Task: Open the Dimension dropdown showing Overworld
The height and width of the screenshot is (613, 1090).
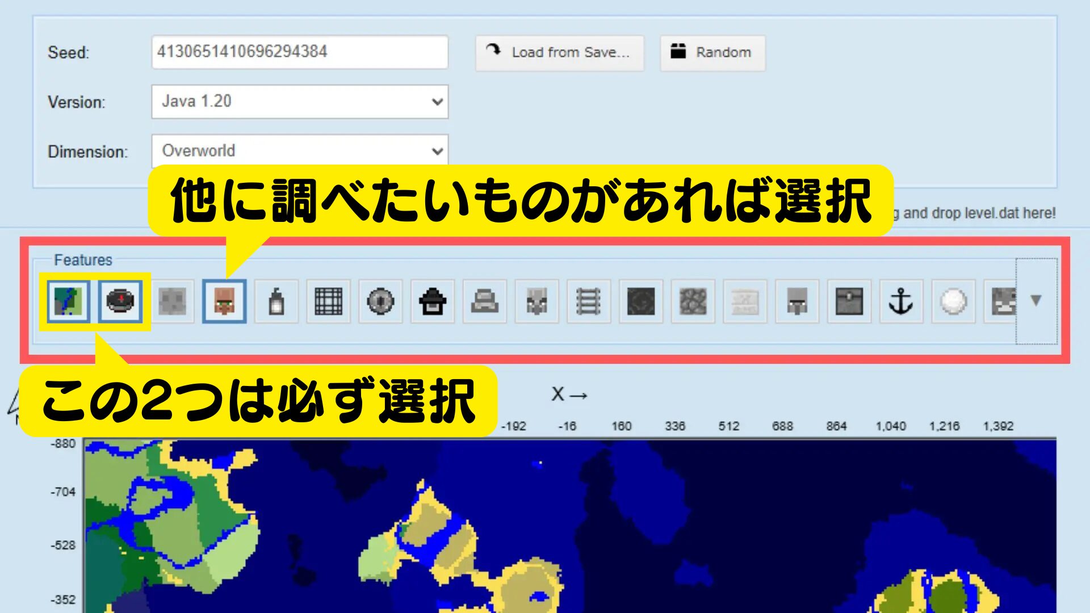Action: [300, 150]
